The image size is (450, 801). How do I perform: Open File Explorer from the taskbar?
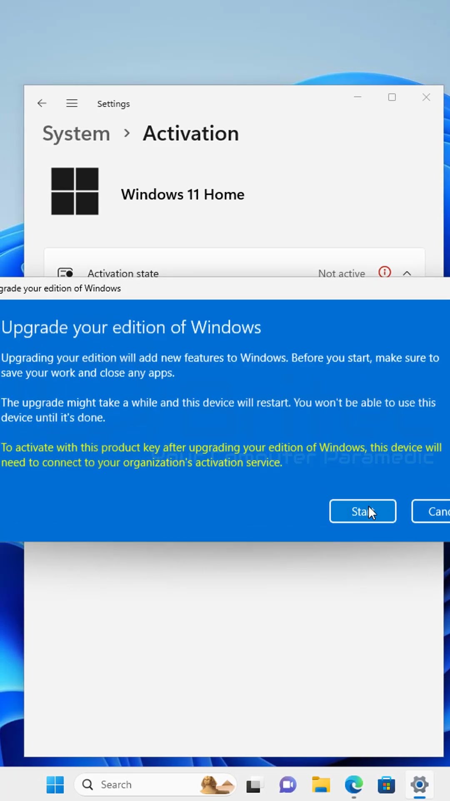coord(320,785)
